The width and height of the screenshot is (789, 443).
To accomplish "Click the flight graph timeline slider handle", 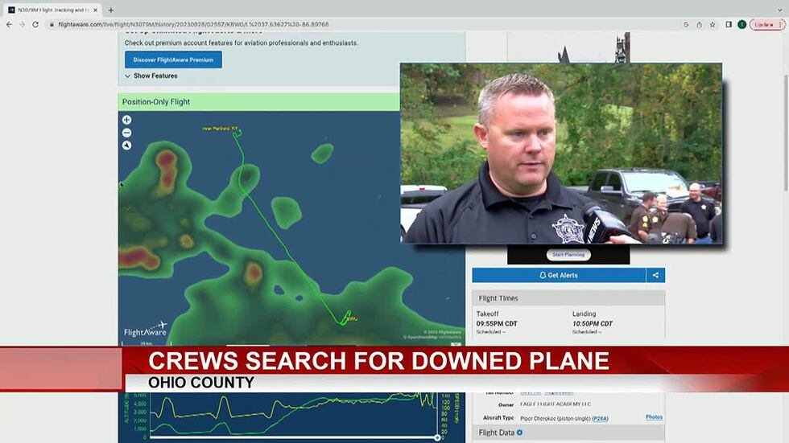I will tap(437, 437).
